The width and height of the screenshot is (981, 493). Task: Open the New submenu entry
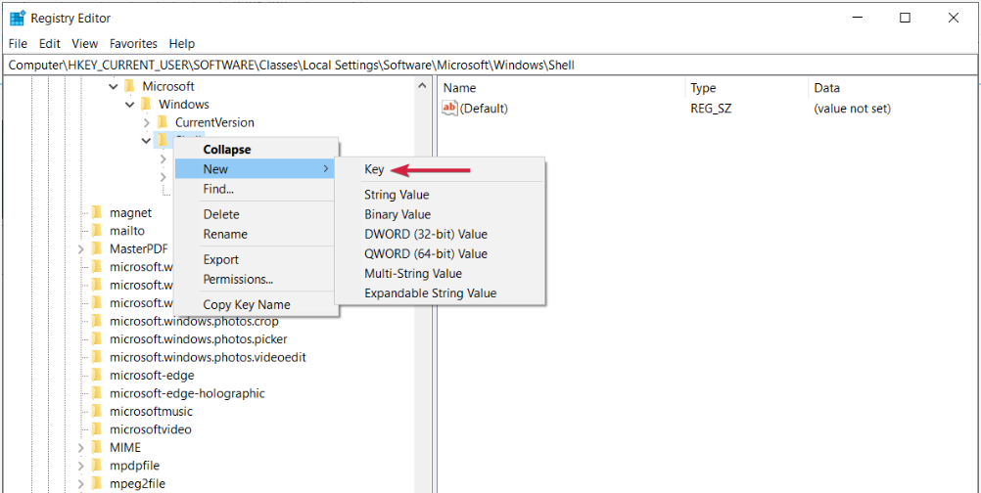pos(257,168)
